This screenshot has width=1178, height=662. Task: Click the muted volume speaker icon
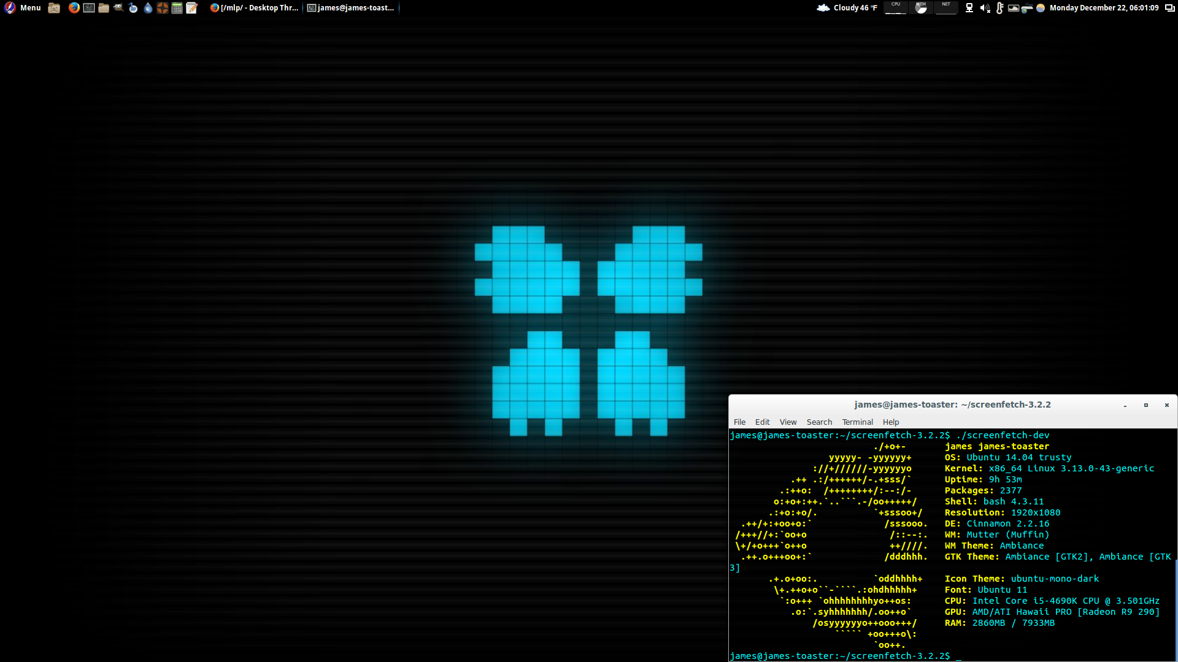coord(985,8)
